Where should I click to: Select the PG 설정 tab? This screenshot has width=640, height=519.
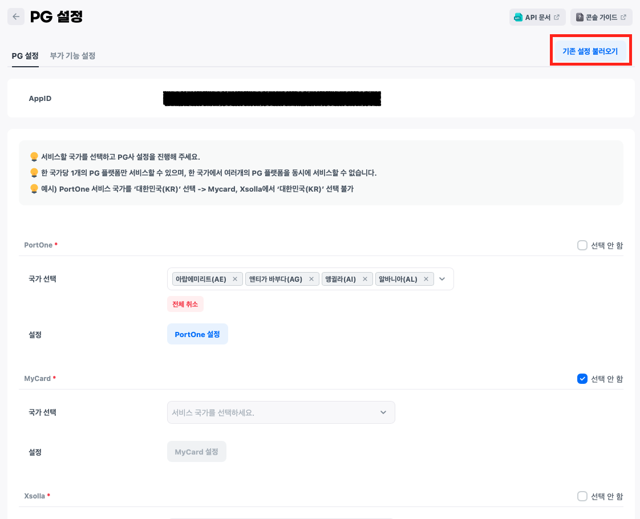(25, 56)
